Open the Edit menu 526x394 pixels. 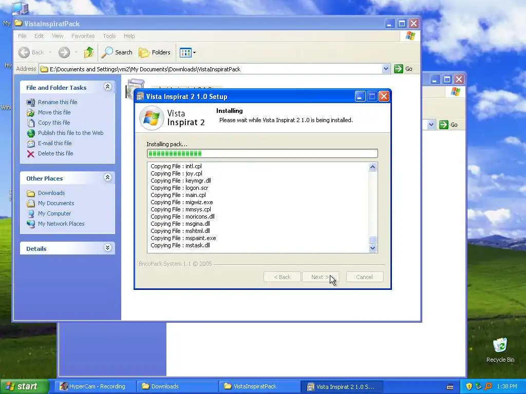(x=39, y=36)
